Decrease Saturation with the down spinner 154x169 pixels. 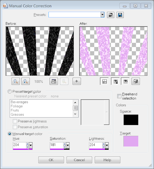[65, 147]
